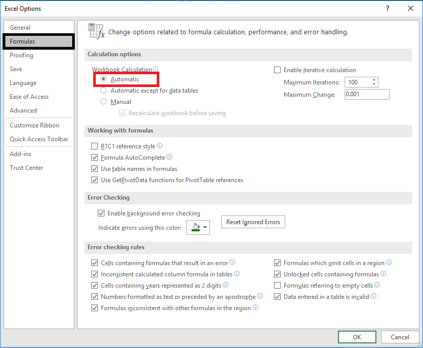Open the Ease of Access category
Viewport: 423px width, 348px height.
point(29,97)
